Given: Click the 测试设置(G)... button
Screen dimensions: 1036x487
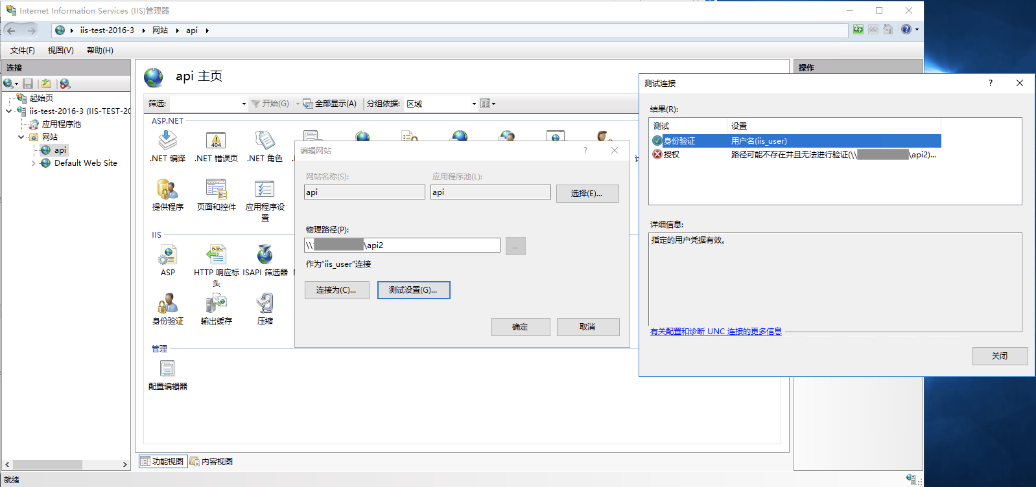Looking at the screenshot, I should pyautogui.click(x=414, y=290).
